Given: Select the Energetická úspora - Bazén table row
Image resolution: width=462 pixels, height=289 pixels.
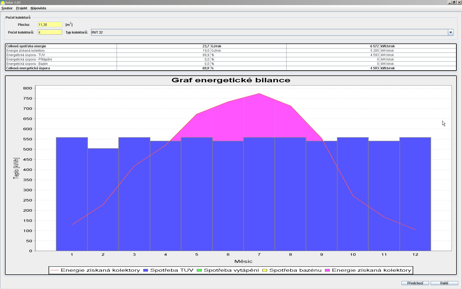Looking at the screenshot, I should point(61,64).
